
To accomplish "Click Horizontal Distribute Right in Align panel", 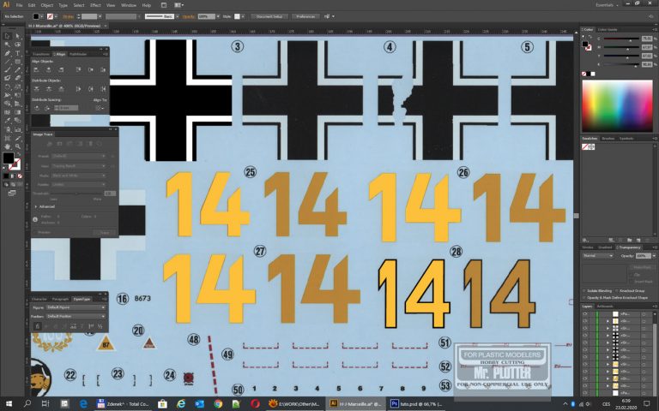I will pyautogui.click(x=103, y=89).
